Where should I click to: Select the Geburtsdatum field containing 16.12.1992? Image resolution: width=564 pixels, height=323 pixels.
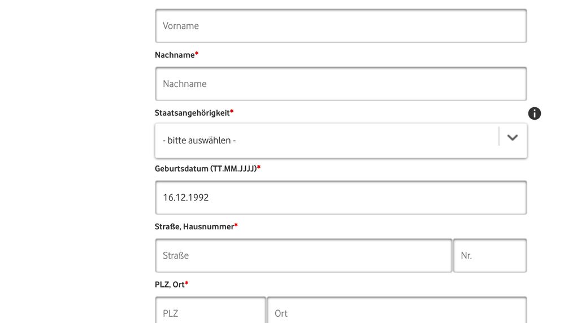click(x=341, y=198)
